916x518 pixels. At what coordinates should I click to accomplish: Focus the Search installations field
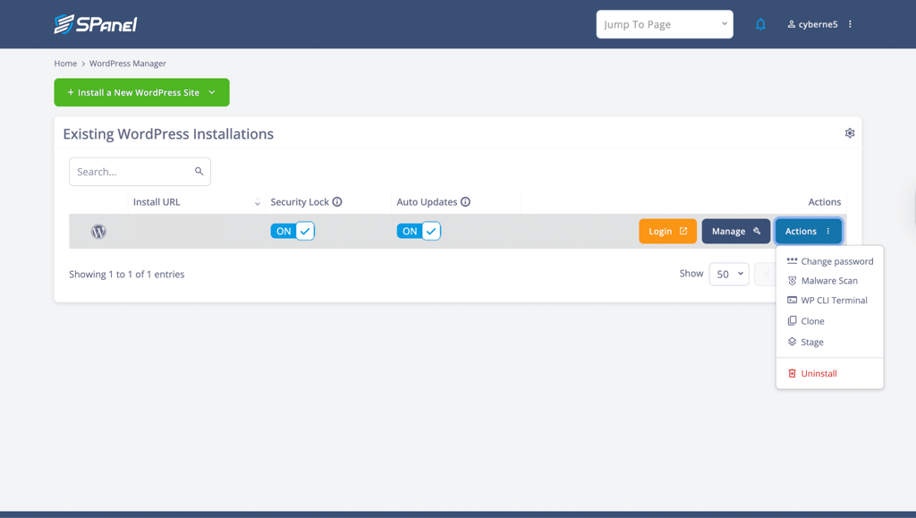click(140, 172)
